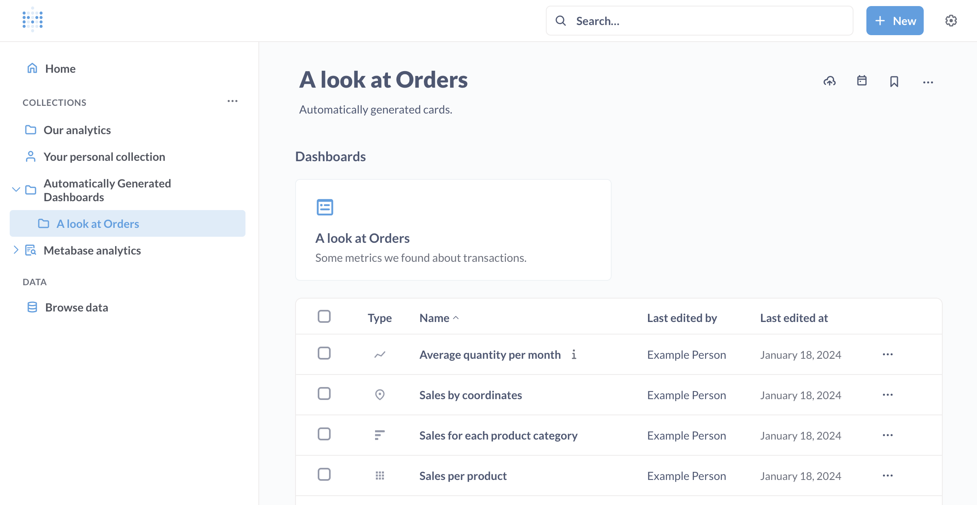Open Sales for each product category question
The width and height of the screenshot is (977, 505).
pyautogui.click(x=498, y=436)
